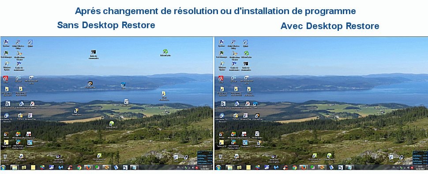The width and height of the screenshot is (428, 174).
Task: Select WindowsTree icon on left desktop
Action: tap(30, 117)
